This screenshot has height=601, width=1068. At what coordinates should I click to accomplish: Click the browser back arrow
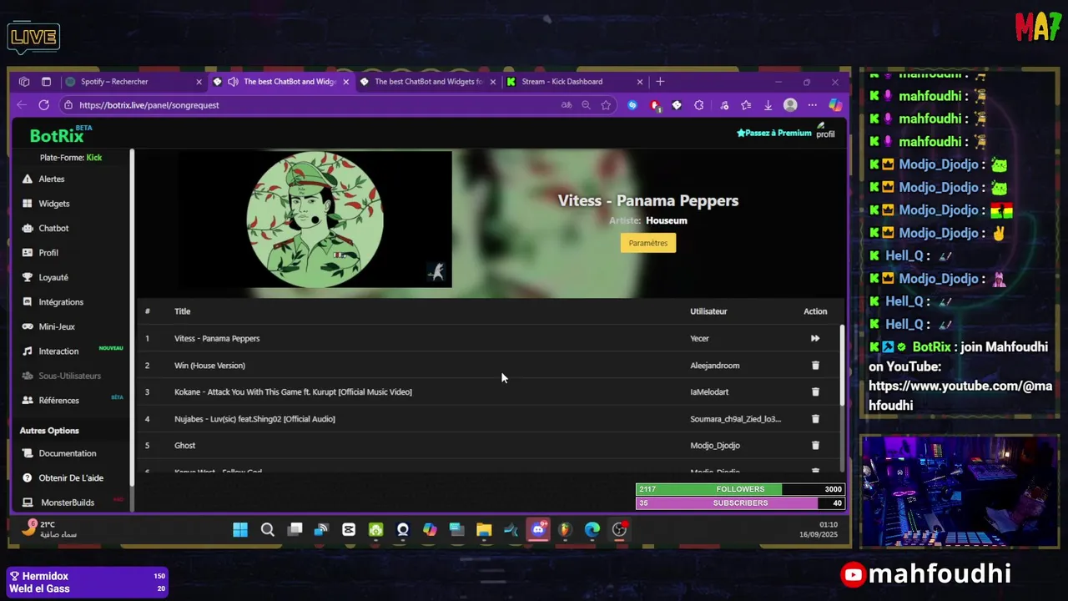tap(23, 105)
